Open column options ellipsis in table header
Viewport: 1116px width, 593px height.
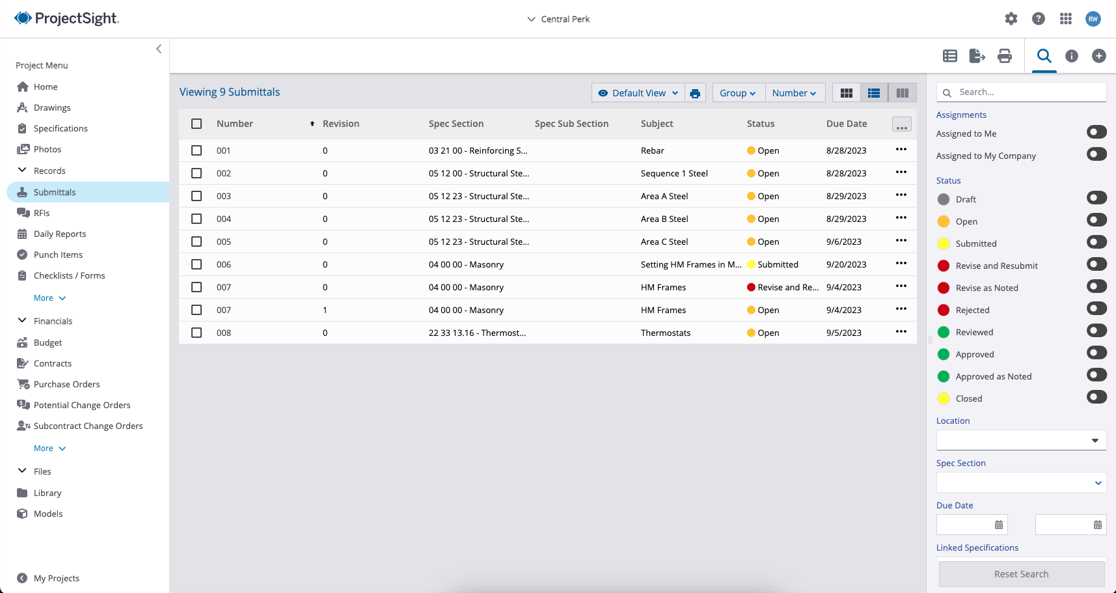tap(902, 124)
